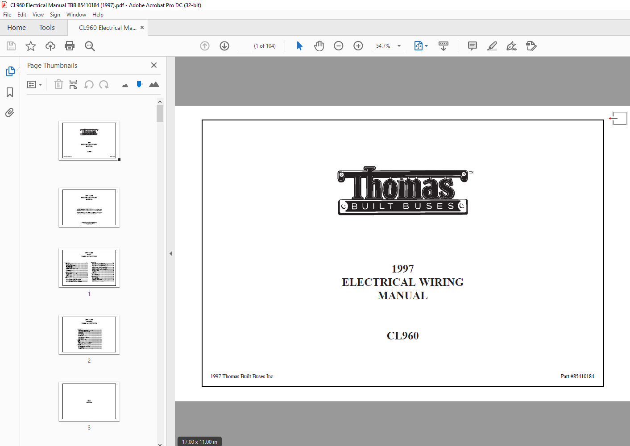
Task: Select second page thumbnail with paragraph text
Action: click(x=89, y=207)
